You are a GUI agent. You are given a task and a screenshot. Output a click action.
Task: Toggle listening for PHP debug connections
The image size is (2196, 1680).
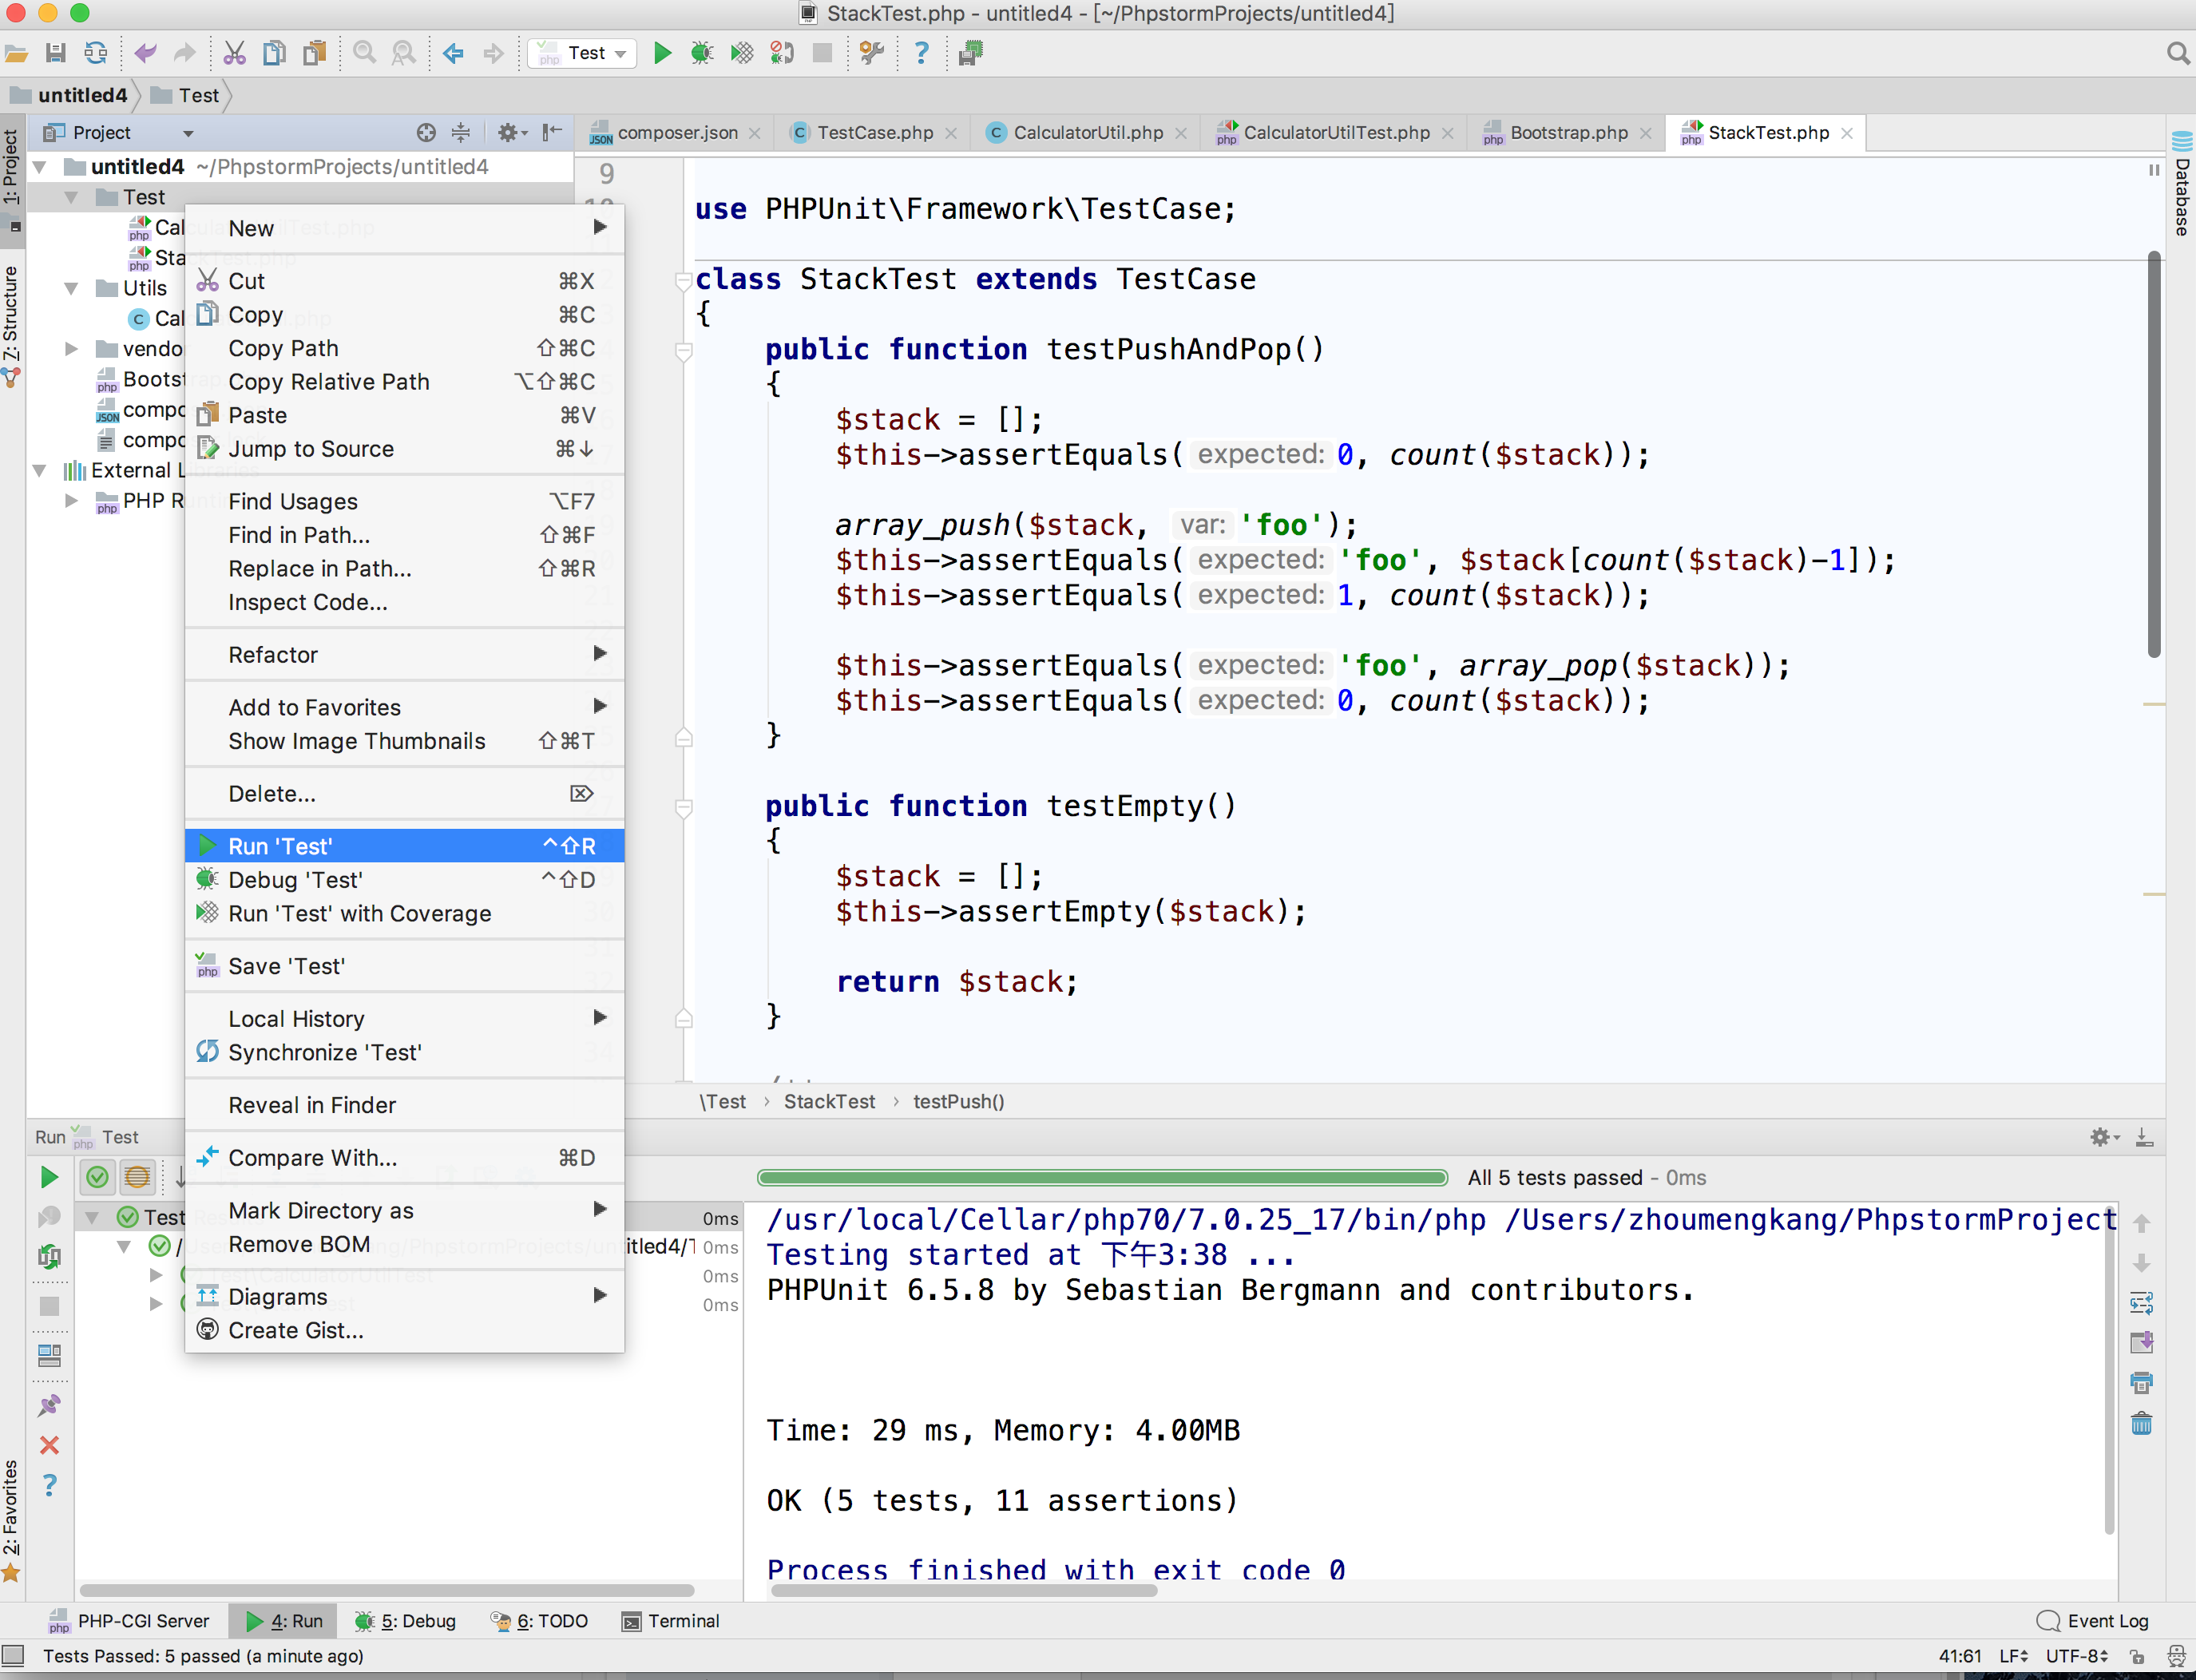pos(782,53)
